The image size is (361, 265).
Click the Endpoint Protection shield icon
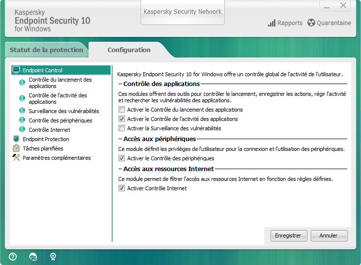16,139
